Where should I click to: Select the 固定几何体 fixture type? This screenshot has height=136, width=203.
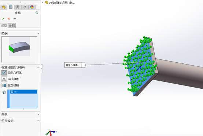(4, 73)
